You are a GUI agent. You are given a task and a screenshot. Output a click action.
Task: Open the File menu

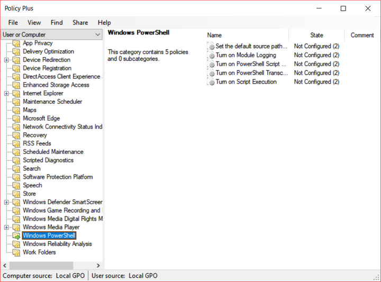[x=13, y=23]
